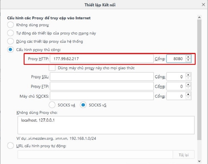Click the Máy chủ SOCKS host field
The image size is (208, 164).
101,96
